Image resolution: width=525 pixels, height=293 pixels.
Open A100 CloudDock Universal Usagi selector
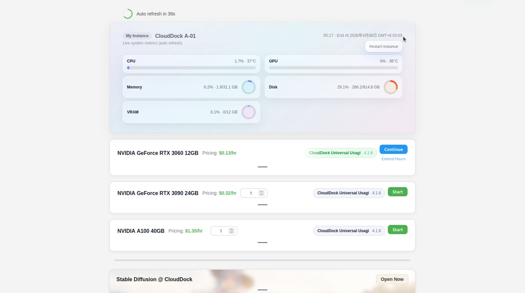(349, 231)
